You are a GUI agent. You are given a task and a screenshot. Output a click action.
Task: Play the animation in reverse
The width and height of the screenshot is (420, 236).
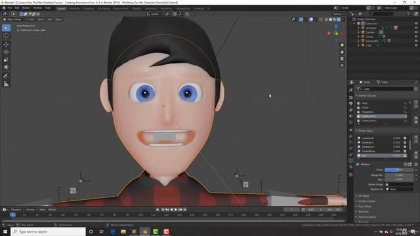pyautogui.click(x=171, y=210)
